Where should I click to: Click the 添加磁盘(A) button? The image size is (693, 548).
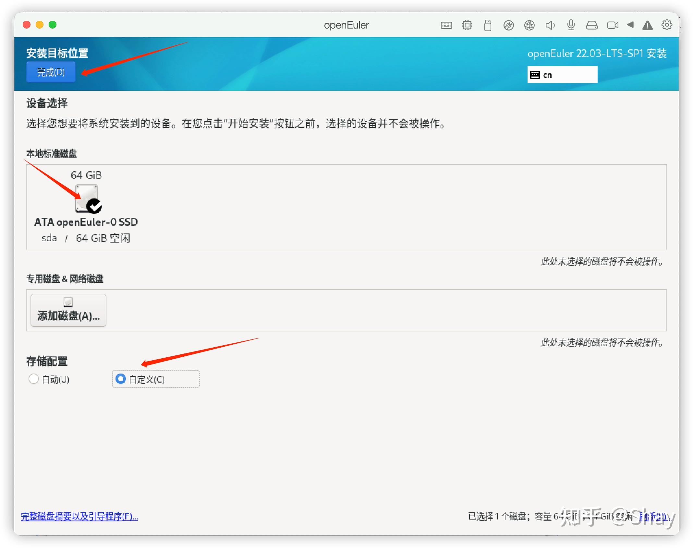(x=68, y=310)
